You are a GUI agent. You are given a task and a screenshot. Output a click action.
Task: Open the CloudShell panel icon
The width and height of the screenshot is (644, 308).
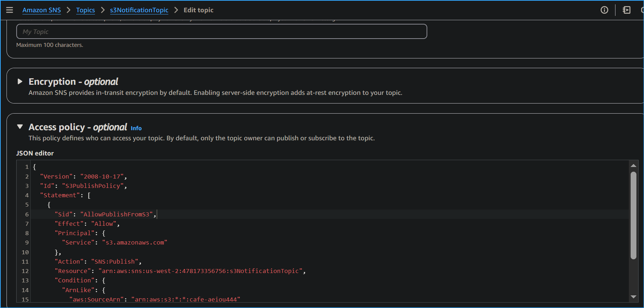click(x=627, y=10)
